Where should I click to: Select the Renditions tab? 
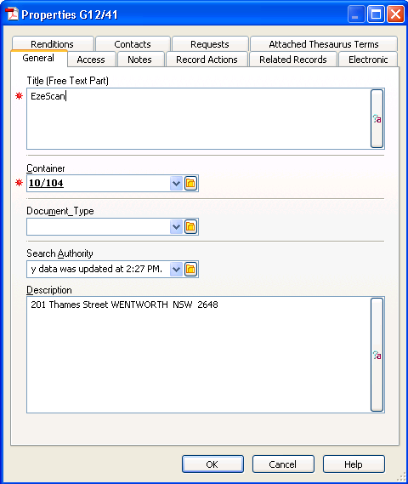[53, 43]
